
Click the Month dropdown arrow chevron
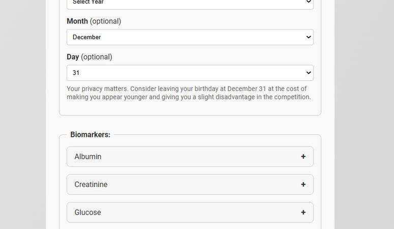tap(308, 37)
